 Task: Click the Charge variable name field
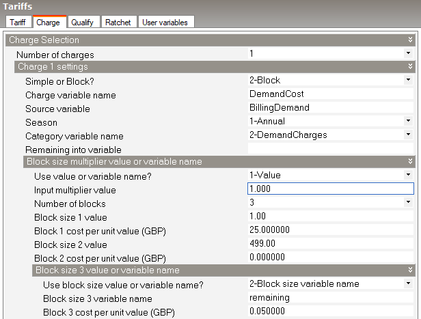(330, 94)
